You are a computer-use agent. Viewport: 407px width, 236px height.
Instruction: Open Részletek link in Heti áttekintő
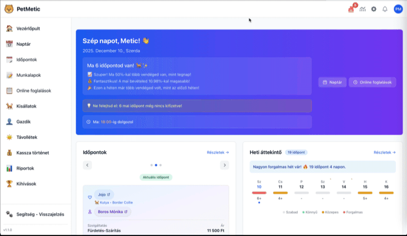coord(384,152)
